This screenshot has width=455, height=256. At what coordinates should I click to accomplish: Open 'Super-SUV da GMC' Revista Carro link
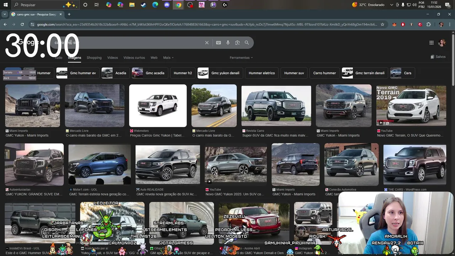click(x=275, y=135)
